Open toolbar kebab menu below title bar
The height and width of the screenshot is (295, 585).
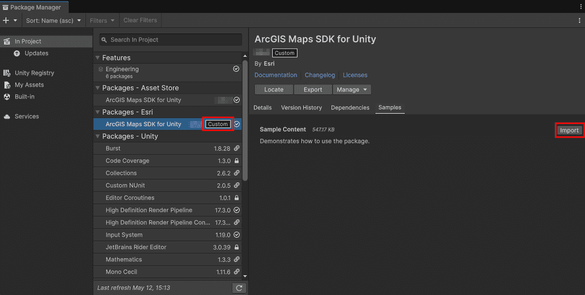pyautogui.click(x=579, y=21)
